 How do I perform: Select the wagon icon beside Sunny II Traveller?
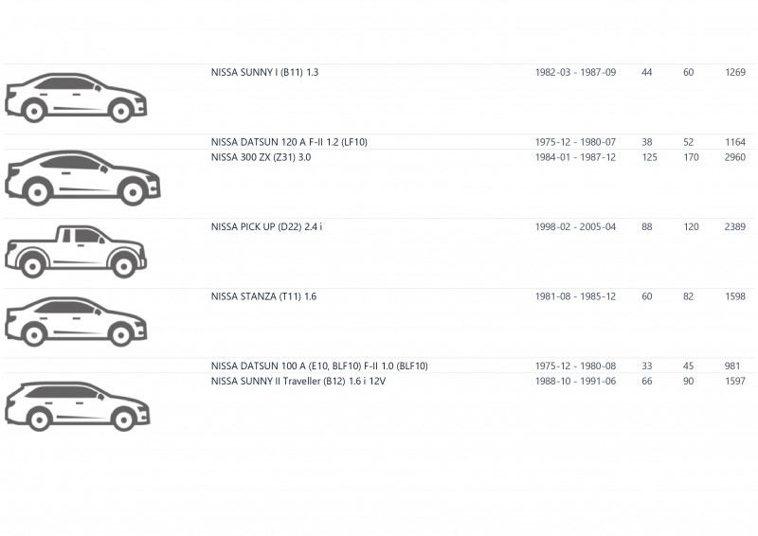pyautogui.click(x=77, y=405)
